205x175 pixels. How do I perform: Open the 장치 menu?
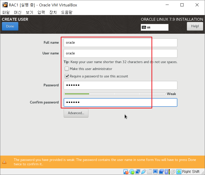[53, 12]
